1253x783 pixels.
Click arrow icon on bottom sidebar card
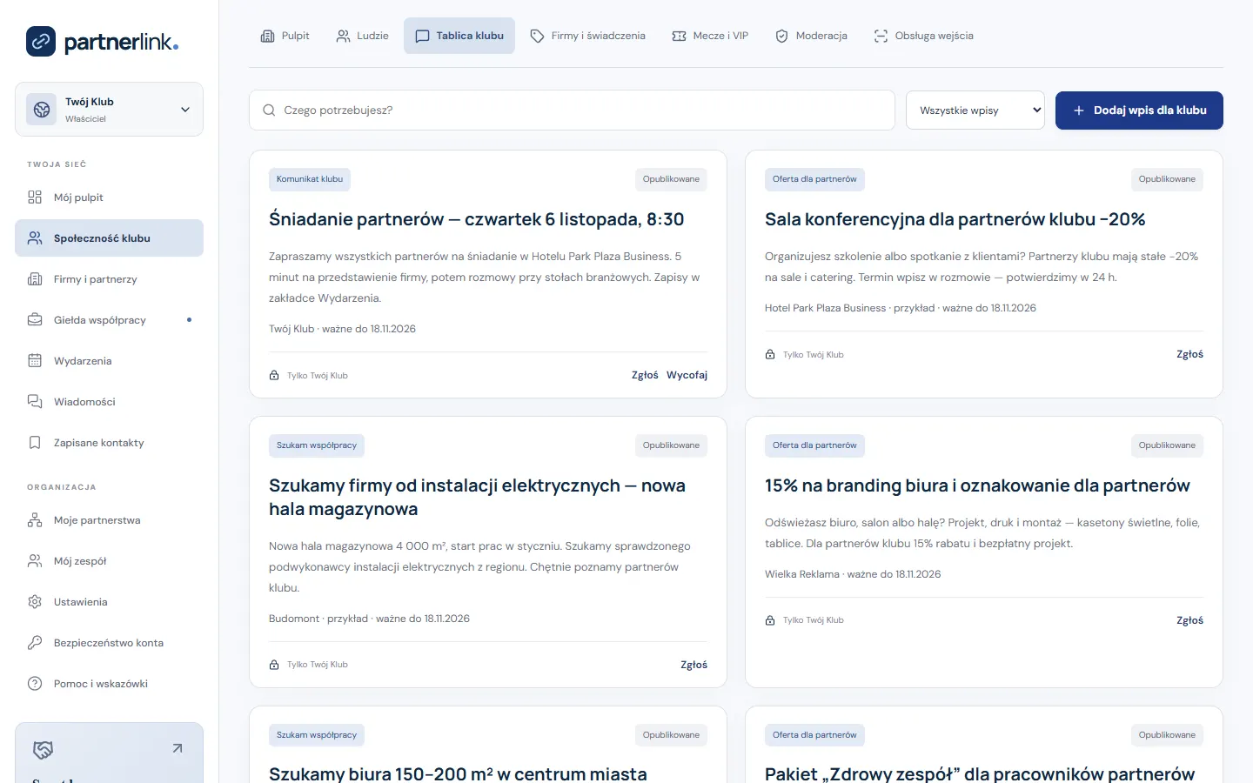pos(178,748)
